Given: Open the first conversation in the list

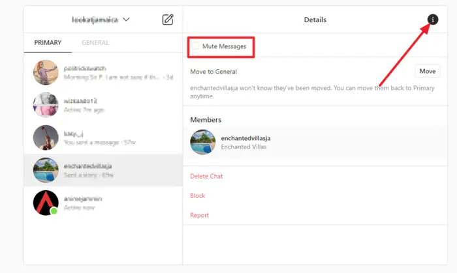Looking at the screenshot, I should tap(103, 72).
